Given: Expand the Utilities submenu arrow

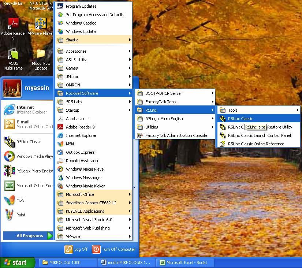Looking at the screenshot, I should pyautogui.click(x=212, y=127).
